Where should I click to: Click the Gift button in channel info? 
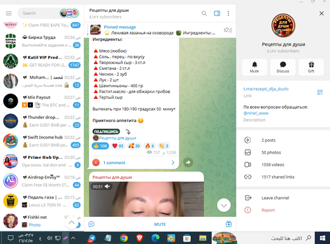311,67
